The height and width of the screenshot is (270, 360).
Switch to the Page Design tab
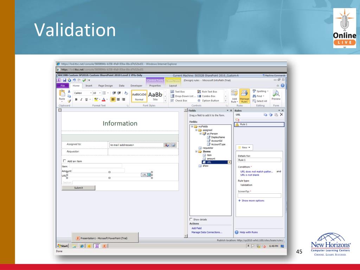[105, 86]
